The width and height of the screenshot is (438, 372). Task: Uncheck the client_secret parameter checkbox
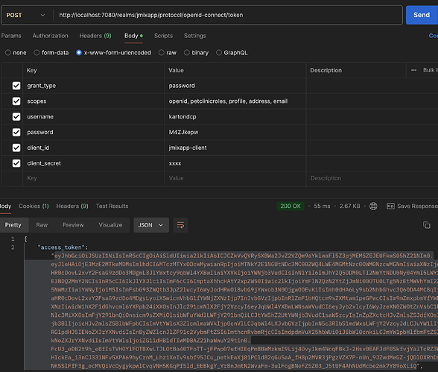(16, 163)
